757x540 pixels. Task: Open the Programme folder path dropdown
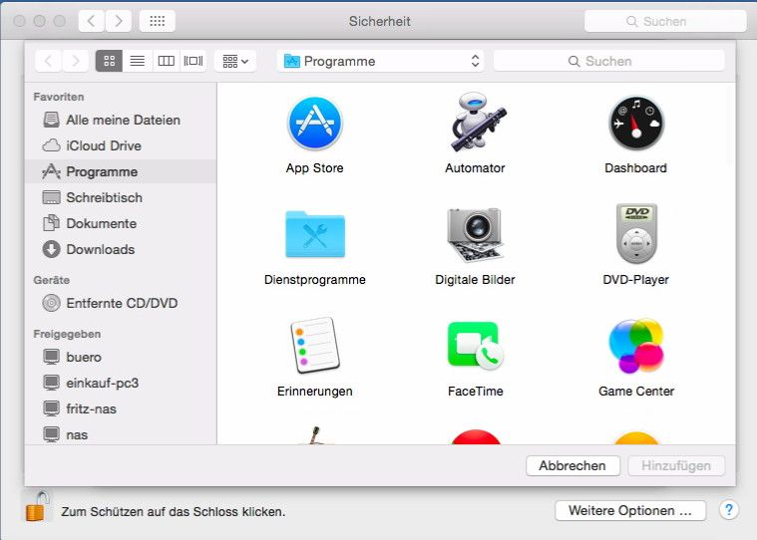[x=382, y=61]
